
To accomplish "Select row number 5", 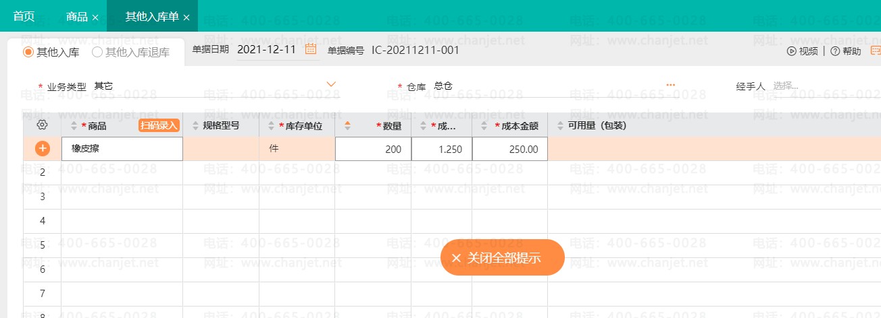I will pos(43,245).
